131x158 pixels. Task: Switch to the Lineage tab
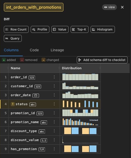[x=57, y=50]
